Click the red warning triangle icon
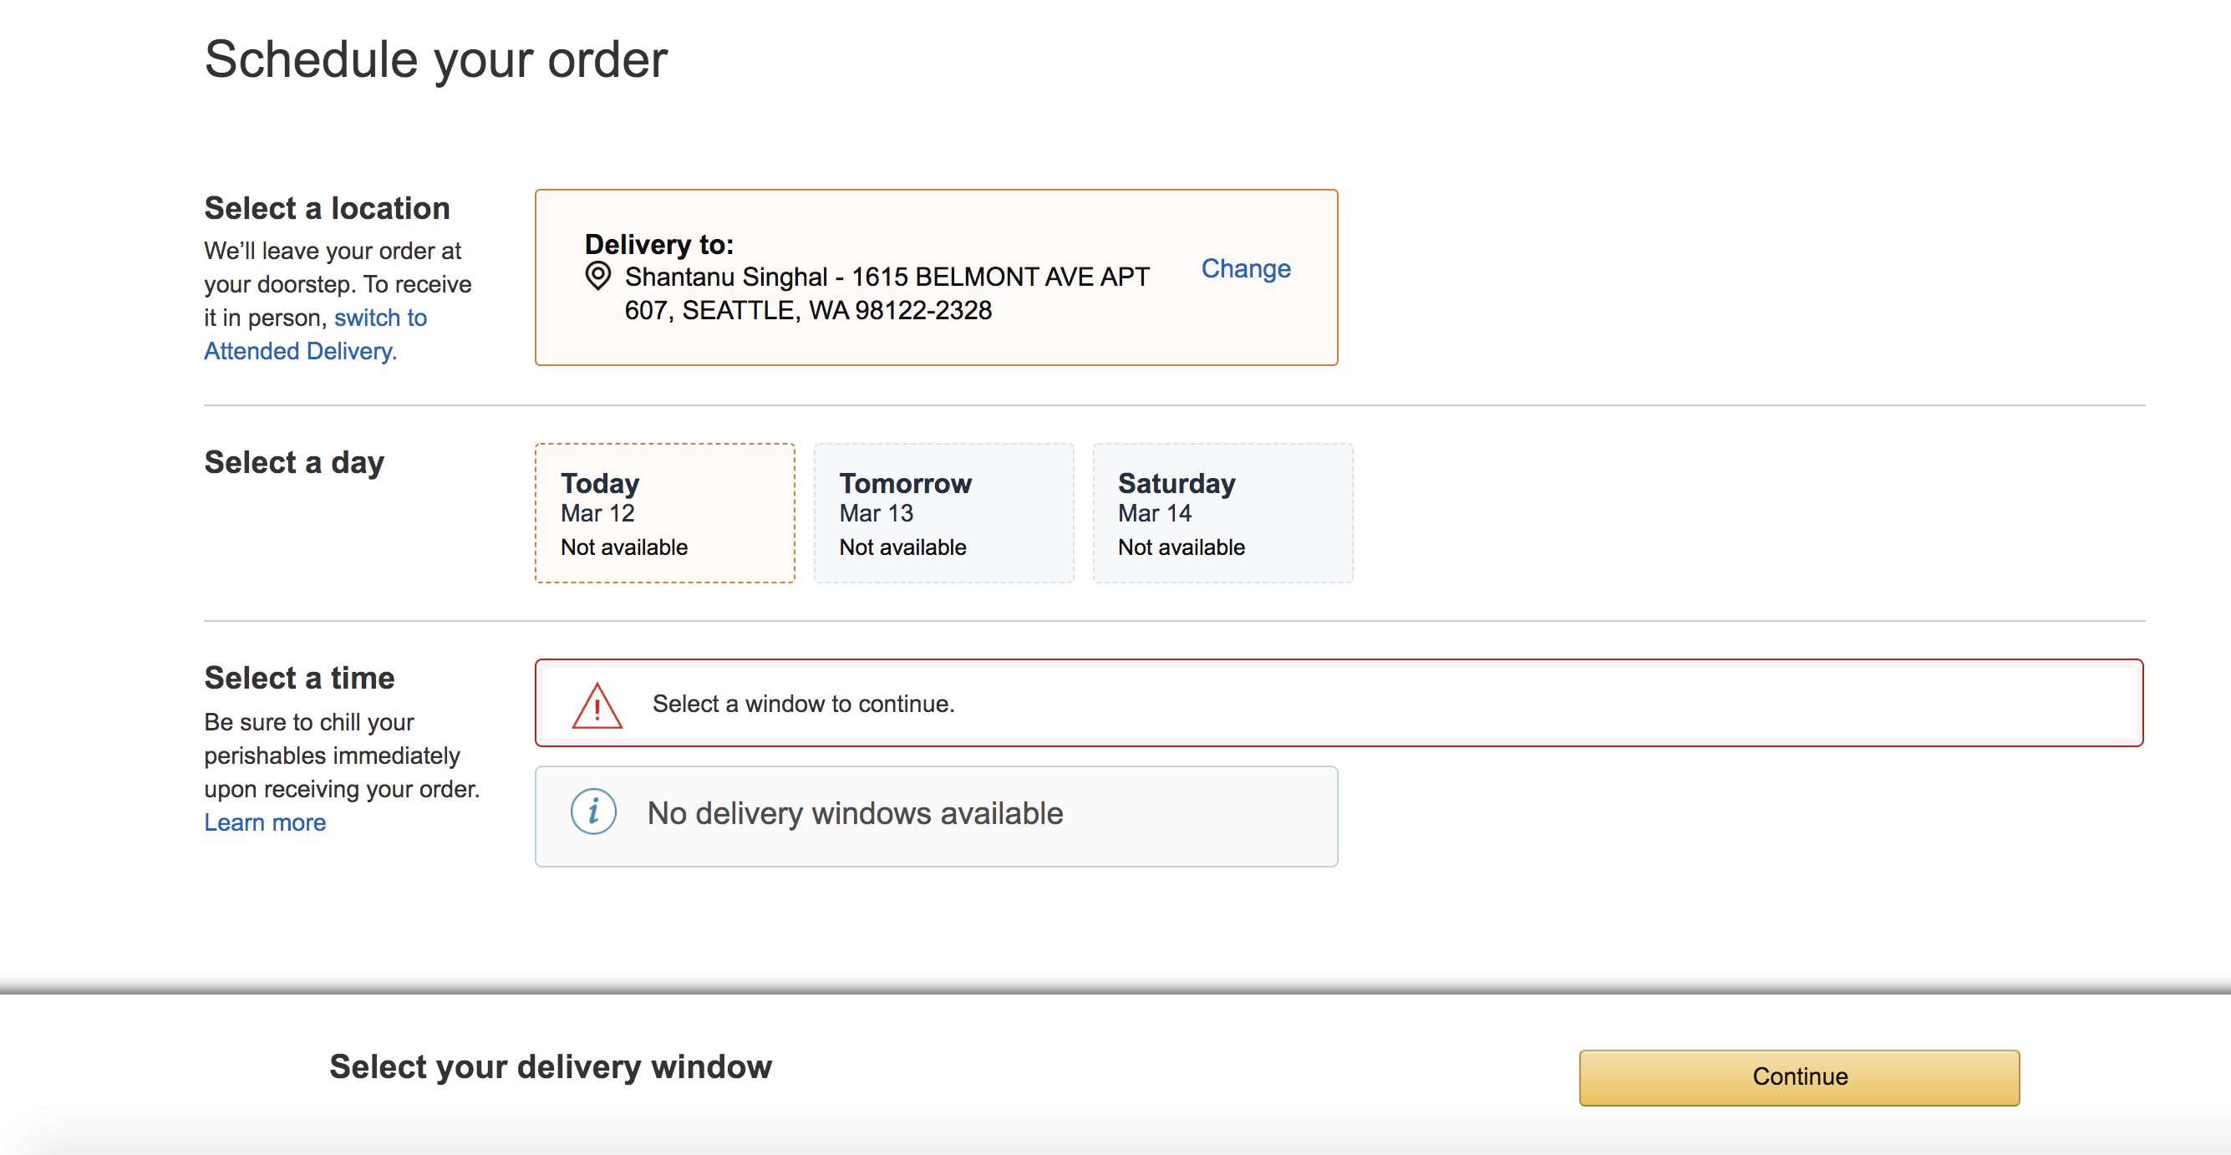Viewport: 2231px width, 1155px height. (x=597, y=705)
